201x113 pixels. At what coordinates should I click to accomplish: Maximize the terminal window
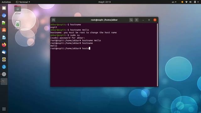(x=149, y=20)
